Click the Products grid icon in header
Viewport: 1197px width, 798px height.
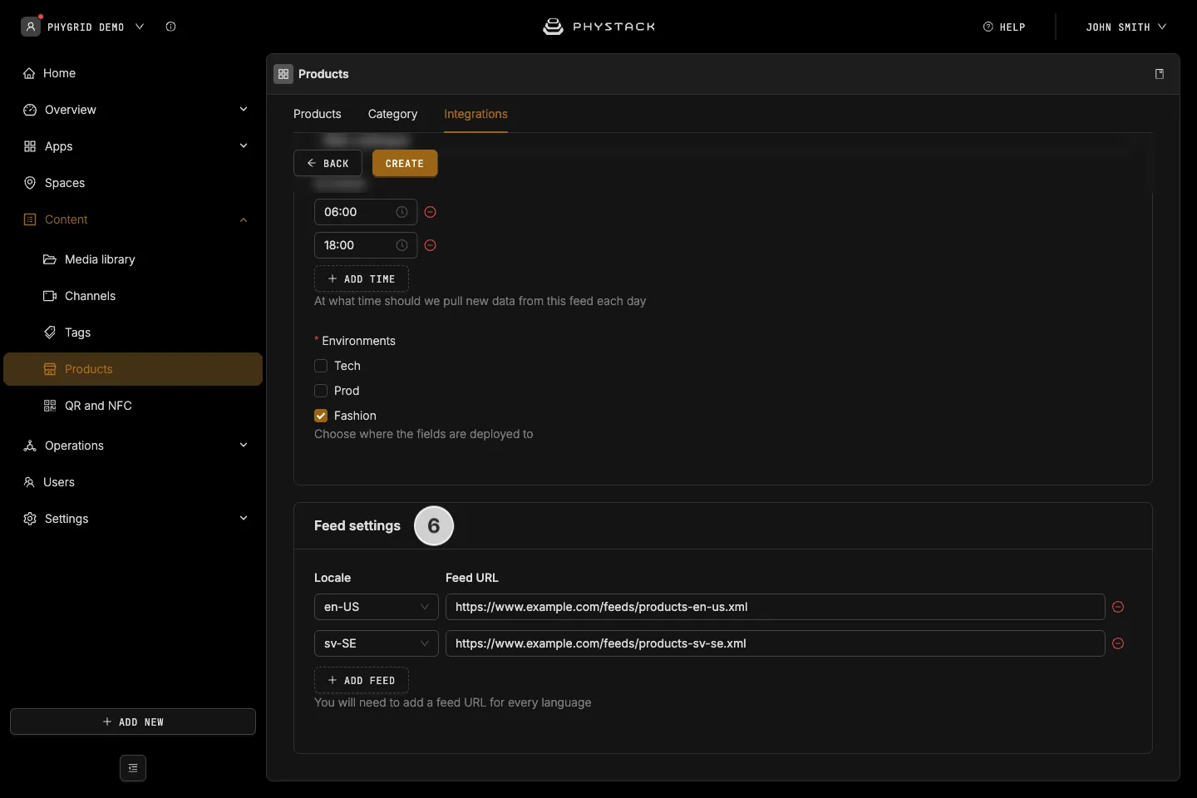pos(283,74)
